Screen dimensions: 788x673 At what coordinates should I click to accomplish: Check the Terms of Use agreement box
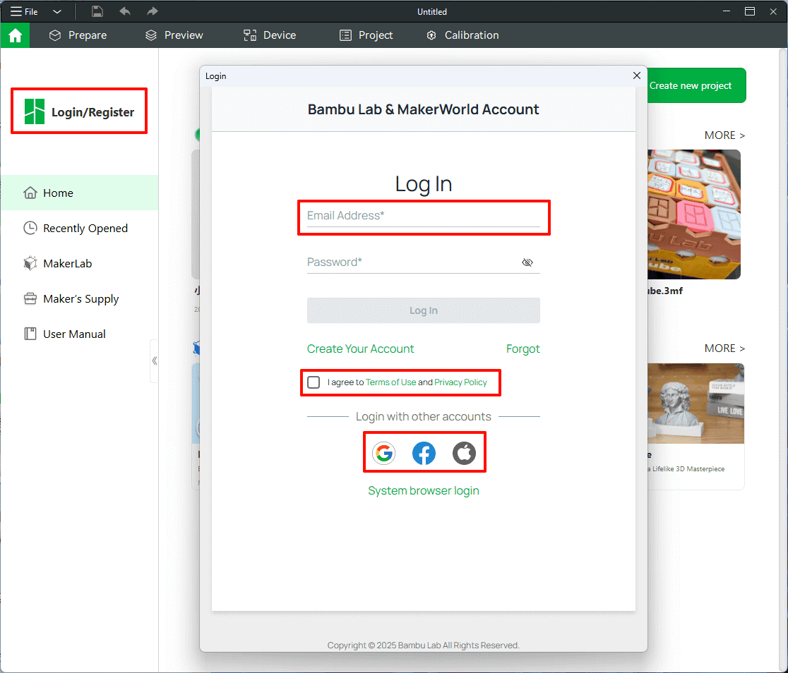tap(314, 382)
